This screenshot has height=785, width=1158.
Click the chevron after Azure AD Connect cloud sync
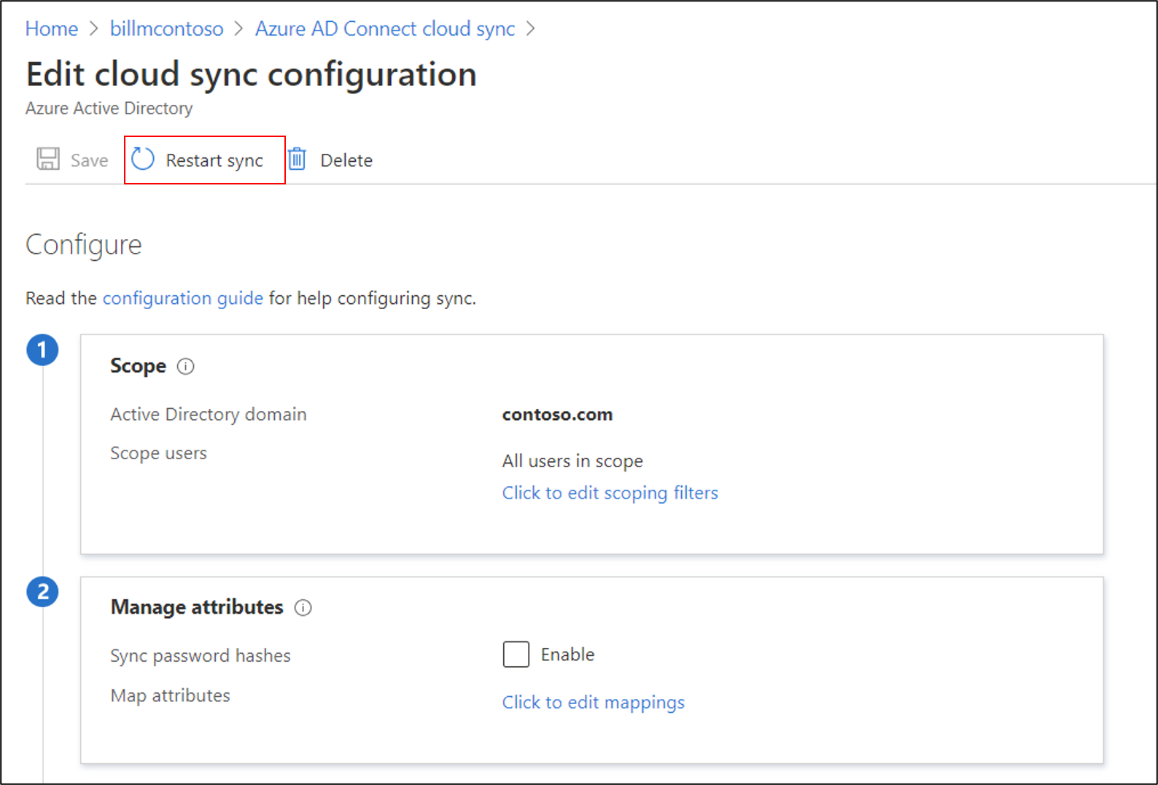coord(531,28)
